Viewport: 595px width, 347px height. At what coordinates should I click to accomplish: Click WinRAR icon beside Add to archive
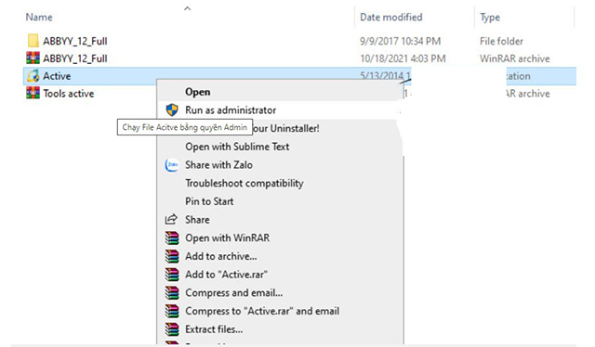pos(172,256)
